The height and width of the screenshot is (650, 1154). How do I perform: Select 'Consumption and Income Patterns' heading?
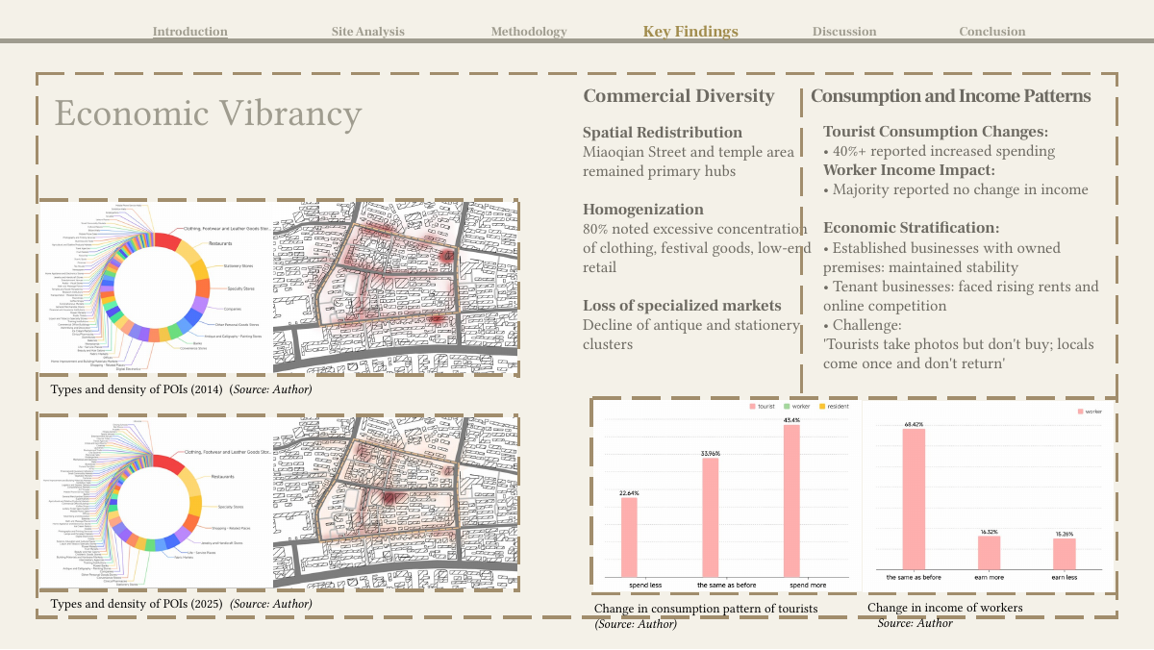(951, 96)
